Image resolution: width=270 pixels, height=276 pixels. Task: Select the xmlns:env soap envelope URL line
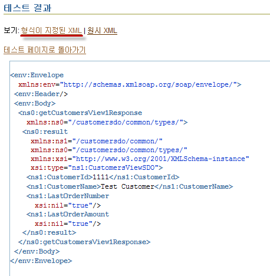point(130,84)
